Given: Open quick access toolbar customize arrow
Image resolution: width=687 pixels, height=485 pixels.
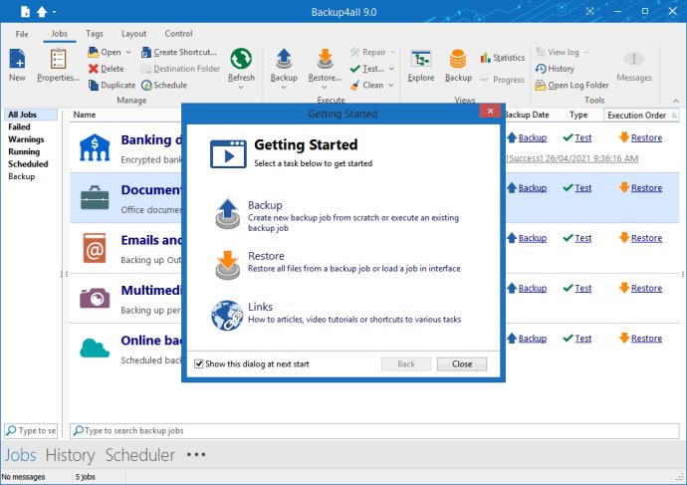Looking at the screenshot, I should point(55,12).
